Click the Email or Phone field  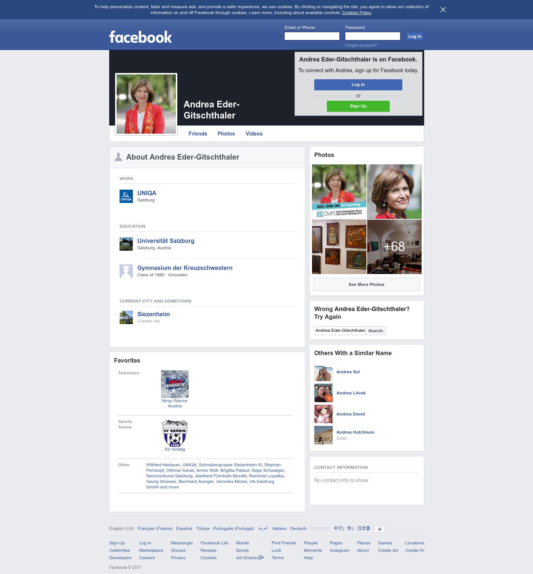[x=312, y=36]
